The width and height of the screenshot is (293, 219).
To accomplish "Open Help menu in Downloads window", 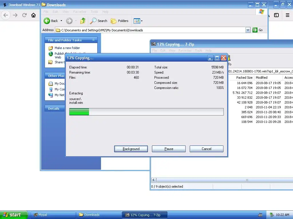I will [105, 12].
